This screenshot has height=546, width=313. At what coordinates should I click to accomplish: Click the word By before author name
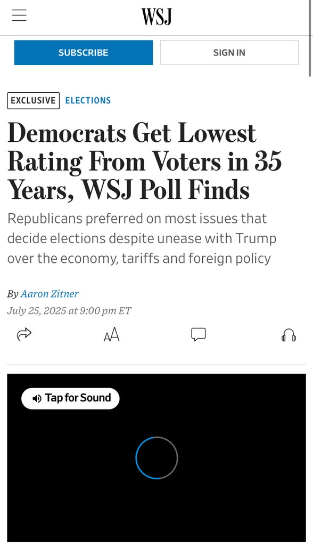[x=13, y=294]
